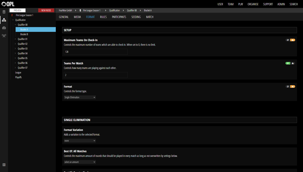Go to the SEEDING tab
The image size is (303, 172).
point(136,17)
